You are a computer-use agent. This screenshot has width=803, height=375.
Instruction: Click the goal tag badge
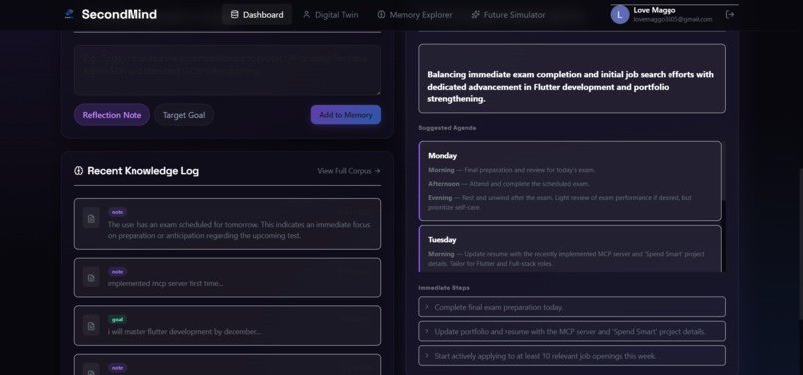(x=117, y=319)
